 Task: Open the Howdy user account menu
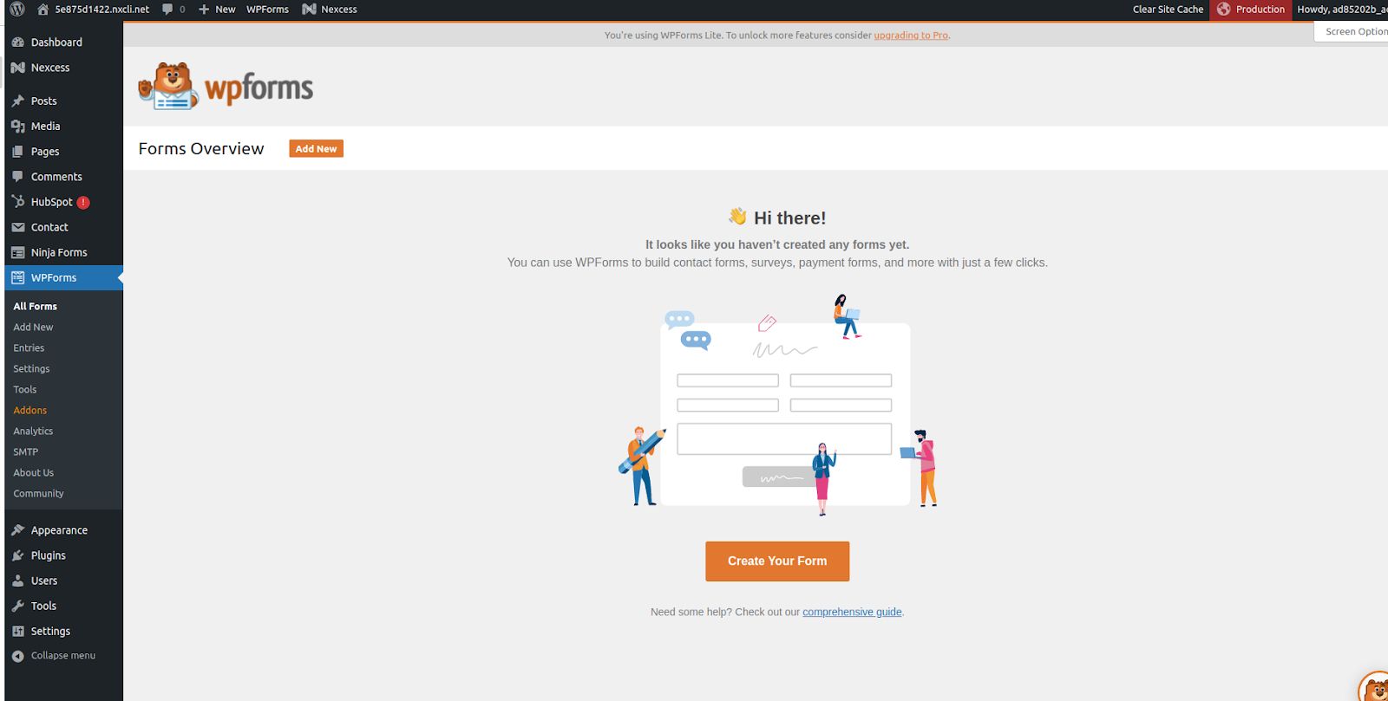pos(1341,10)
